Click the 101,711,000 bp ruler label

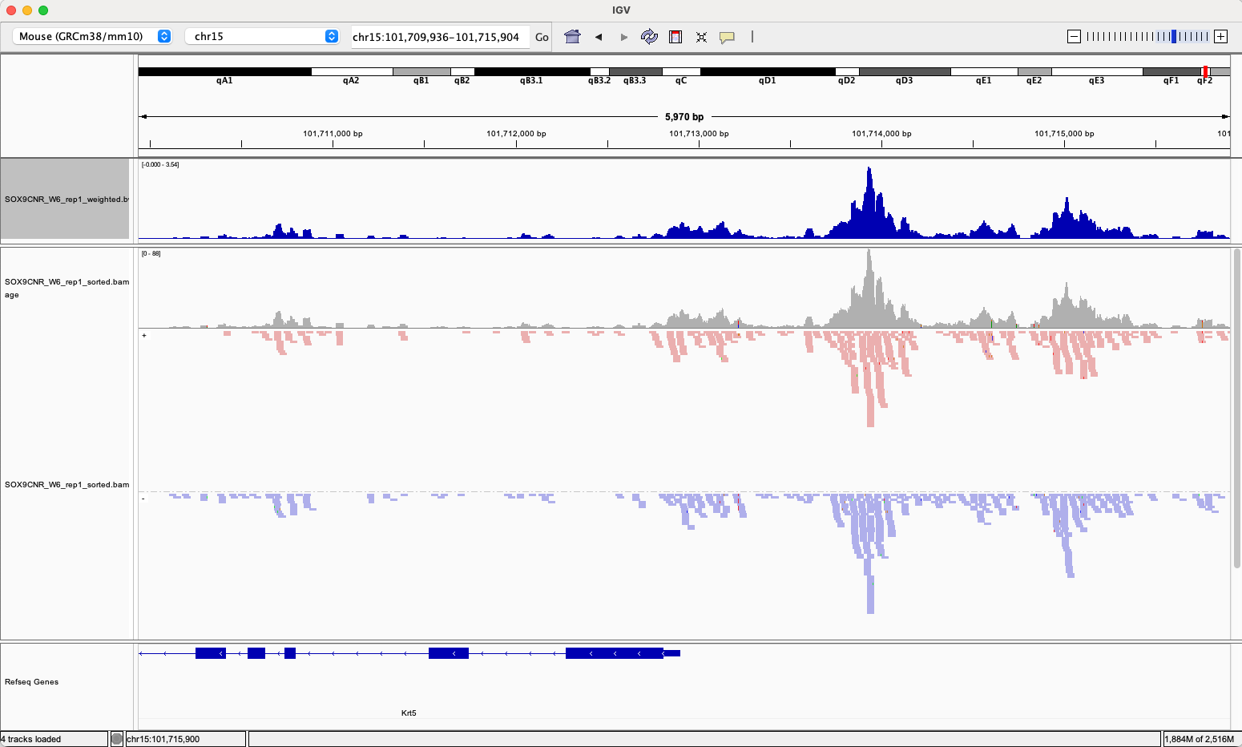pyautogui.click(x=333, y=134)
